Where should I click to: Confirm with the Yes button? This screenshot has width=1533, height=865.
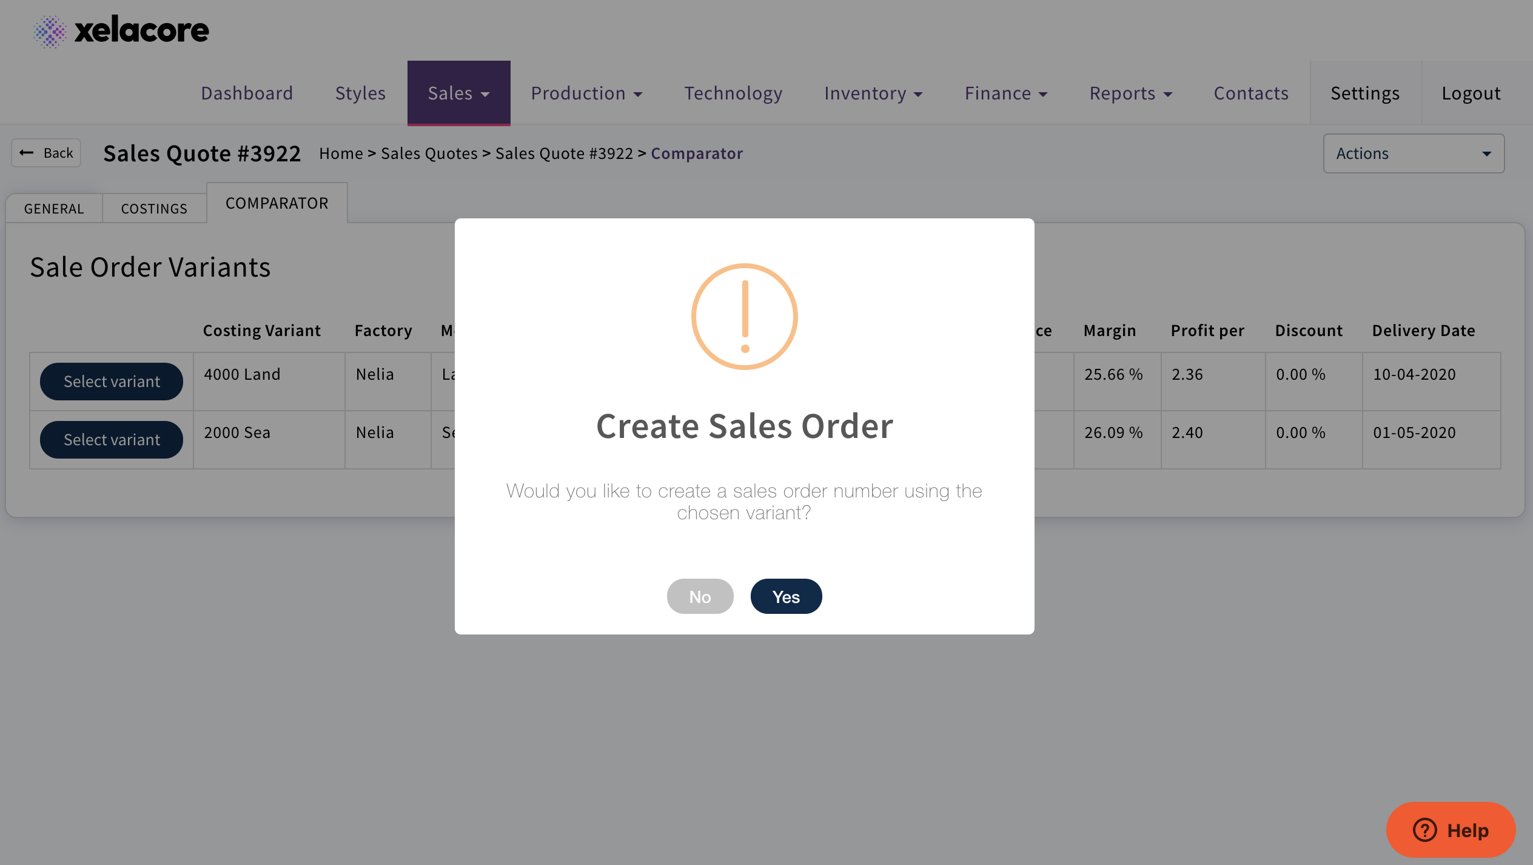click(786, 597)
